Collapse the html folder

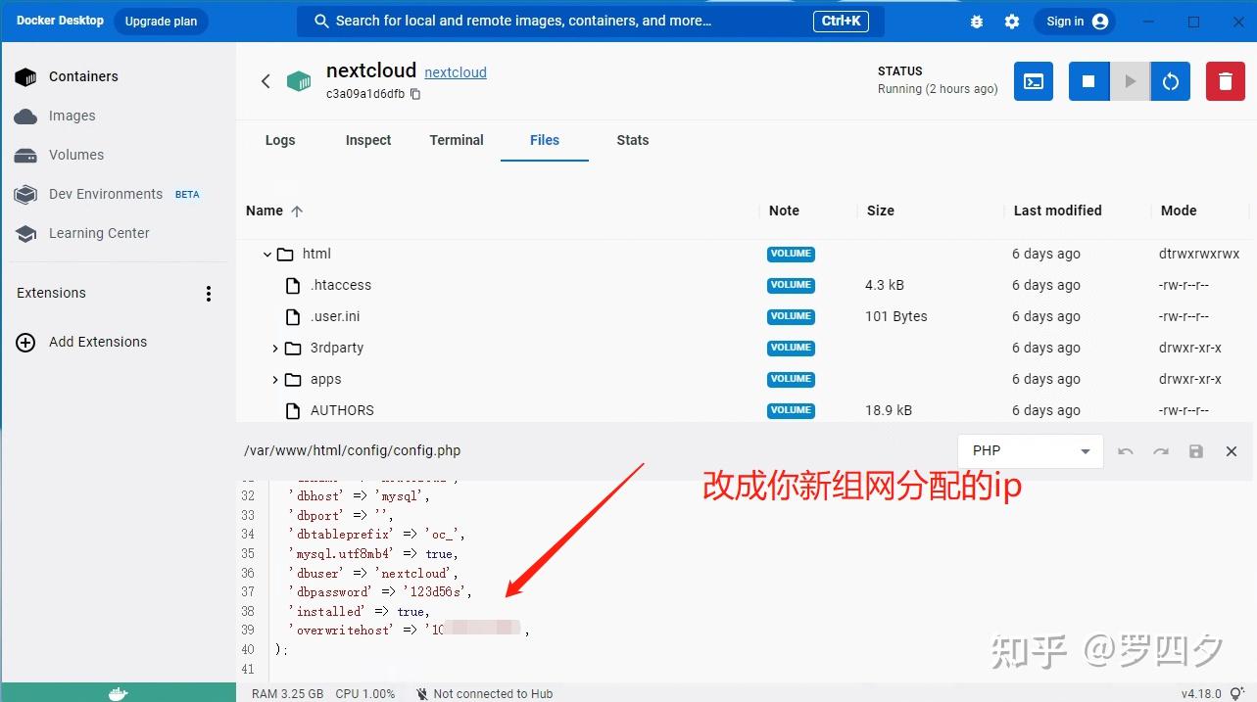[x=267, y=254]
